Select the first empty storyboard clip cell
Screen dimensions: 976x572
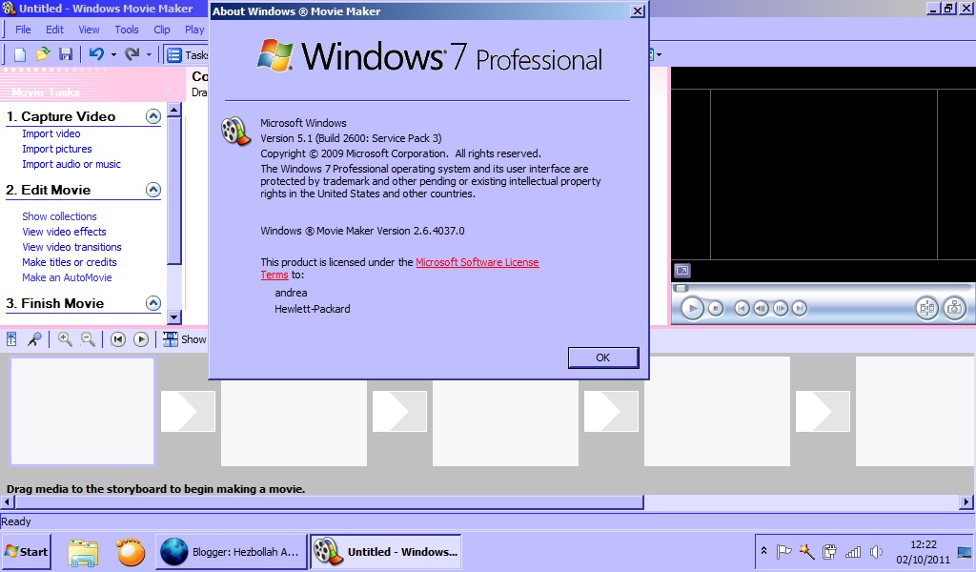pos(82,412)
